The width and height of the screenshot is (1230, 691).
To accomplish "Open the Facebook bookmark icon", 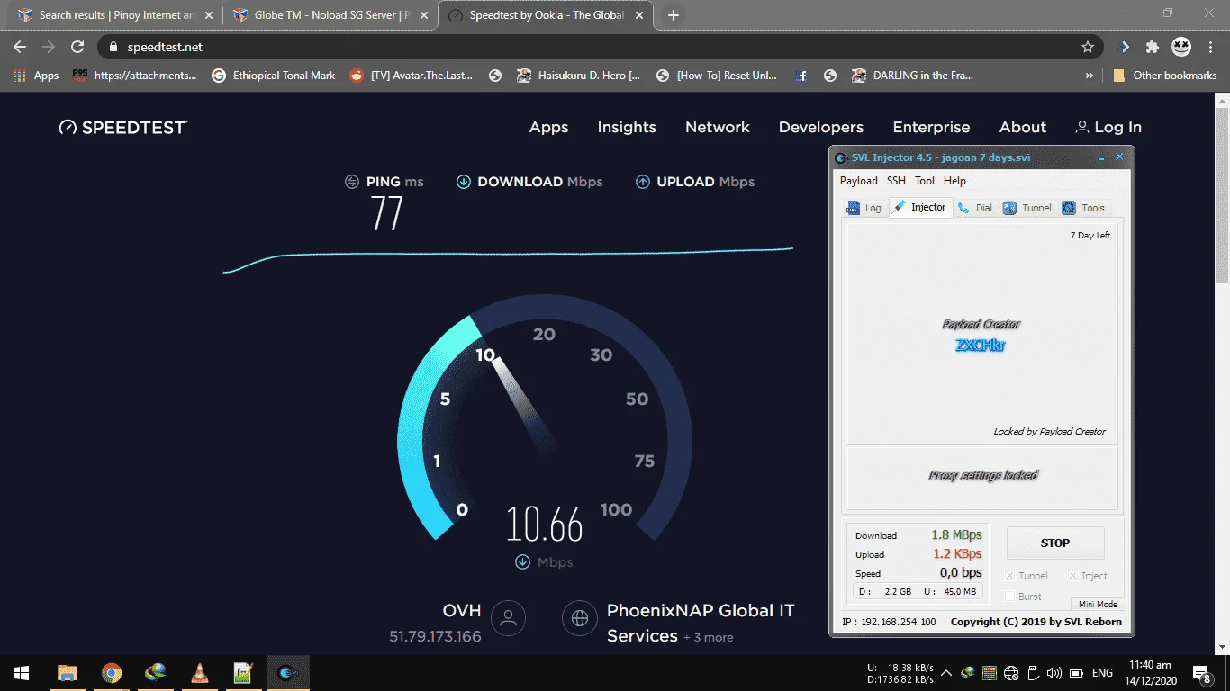I will 801,76.
